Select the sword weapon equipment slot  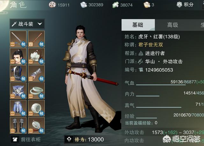point(18,39)
